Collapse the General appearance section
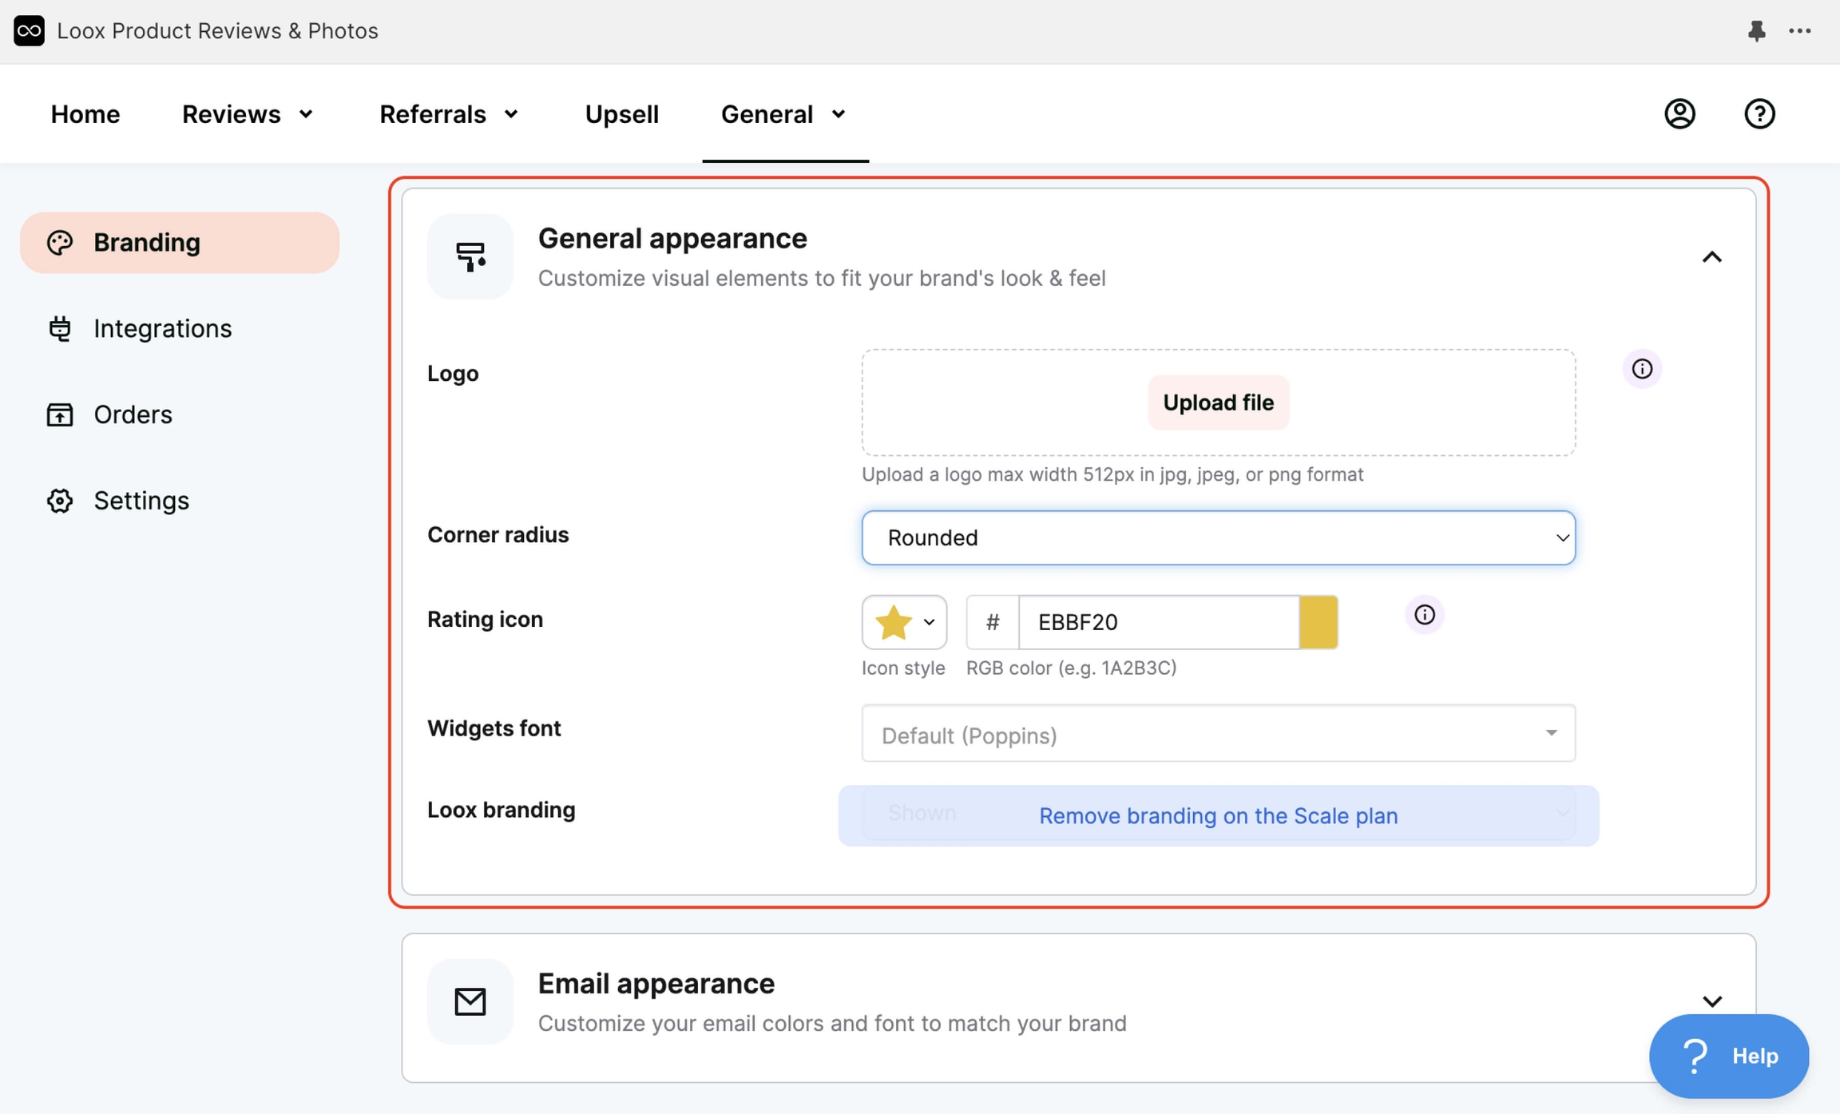Screen dimensions: 1840x1114 click(x=1712, y=256)
